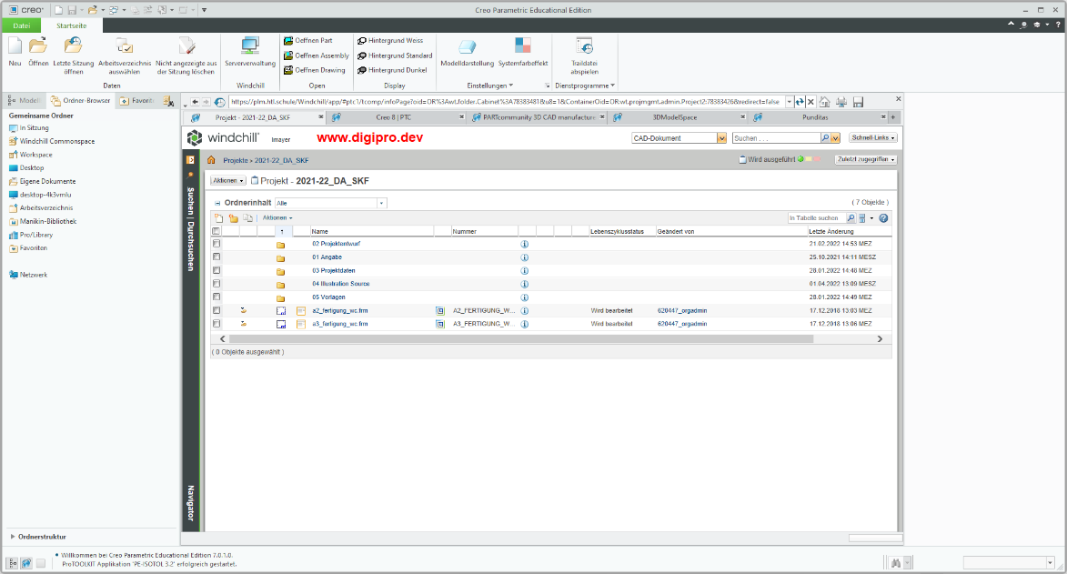1067x574 pixels.
Task: Open a3_fertigung_wc.frm link
Action: point(340,324)
